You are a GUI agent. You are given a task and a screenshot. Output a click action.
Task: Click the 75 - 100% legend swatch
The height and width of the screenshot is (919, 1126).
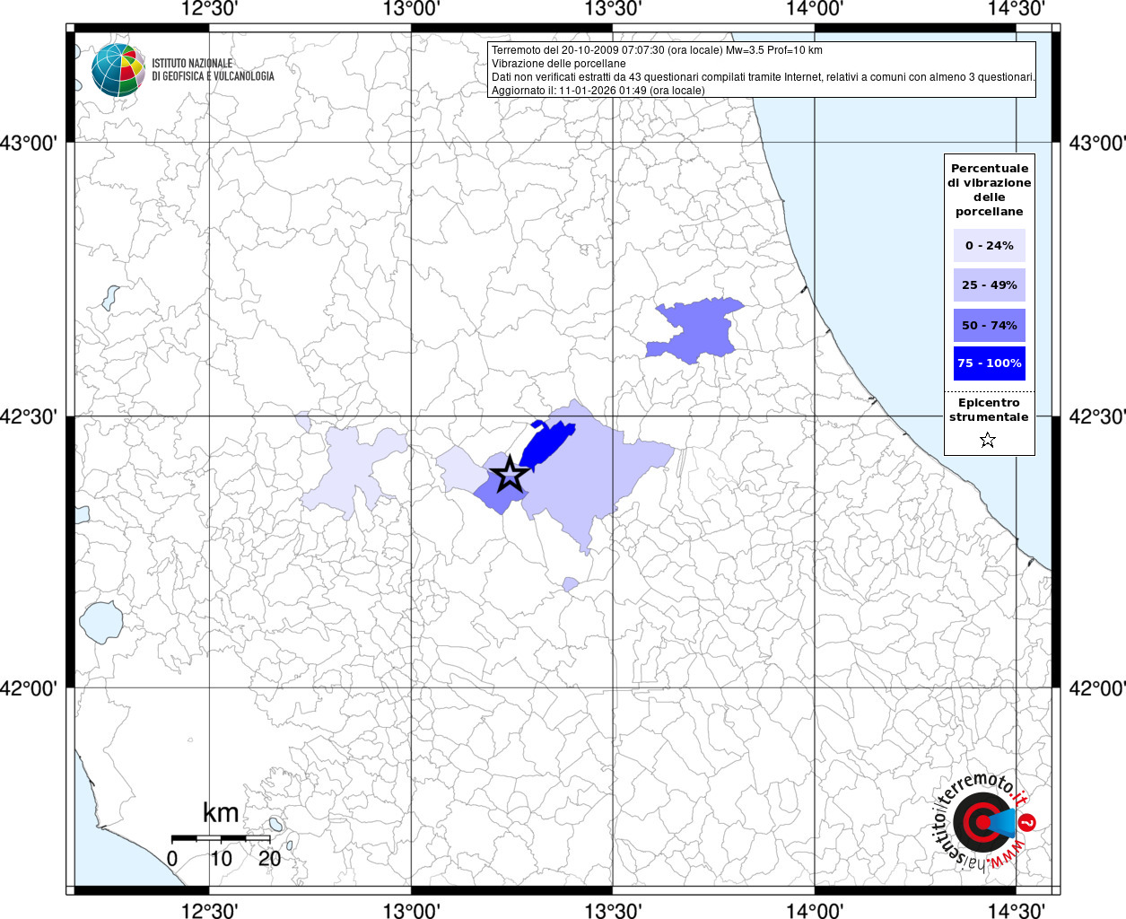point(989,363)
